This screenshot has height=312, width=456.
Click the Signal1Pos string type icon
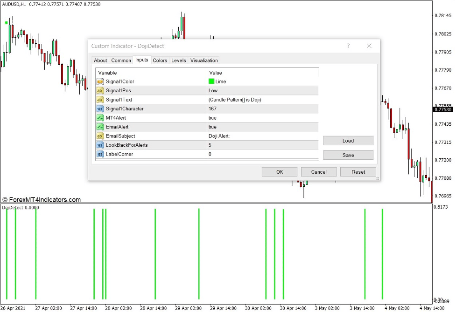coord(100,91)
